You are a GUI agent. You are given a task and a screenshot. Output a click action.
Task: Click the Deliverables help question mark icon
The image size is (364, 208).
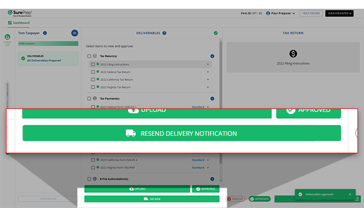(x=164, y=33)
